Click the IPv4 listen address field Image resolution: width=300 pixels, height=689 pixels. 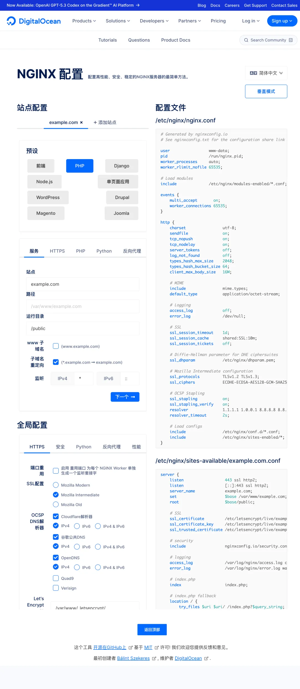(84, 379)
